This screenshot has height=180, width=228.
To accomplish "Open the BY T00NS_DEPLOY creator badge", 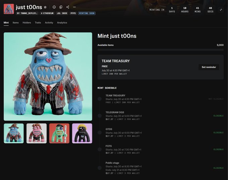I will tap(27, 13).
